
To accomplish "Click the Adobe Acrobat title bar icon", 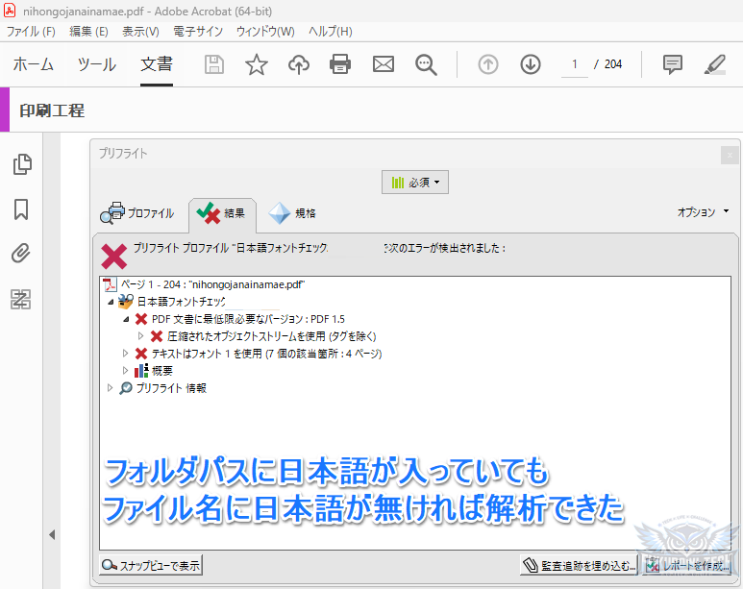I will pos(10,11).
